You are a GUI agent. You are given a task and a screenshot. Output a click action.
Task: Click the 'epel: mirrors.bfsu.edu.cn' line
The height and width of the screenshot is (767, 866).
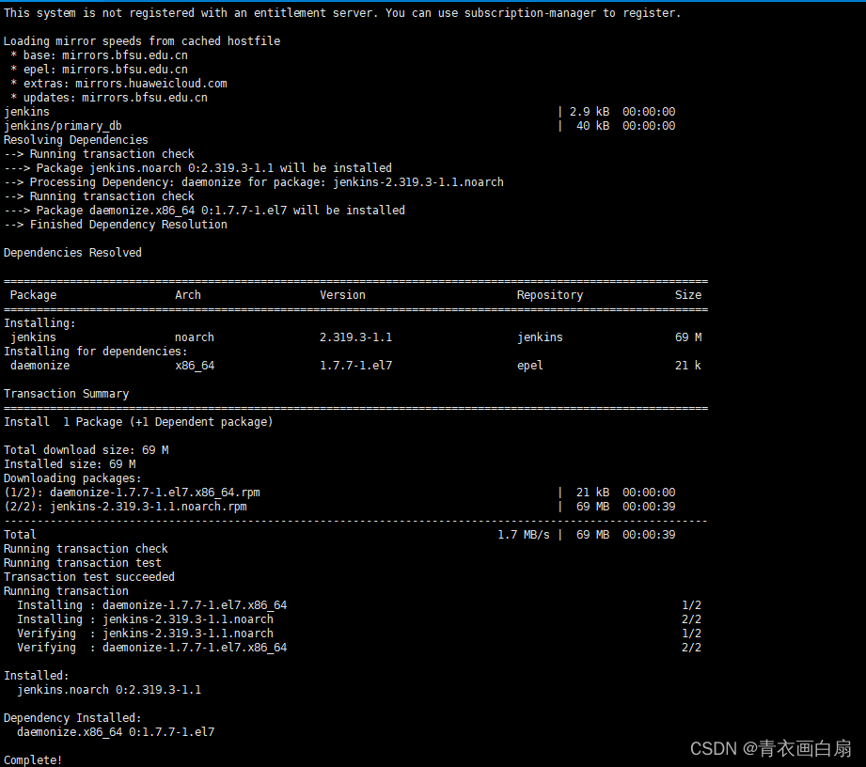point(100,70)
